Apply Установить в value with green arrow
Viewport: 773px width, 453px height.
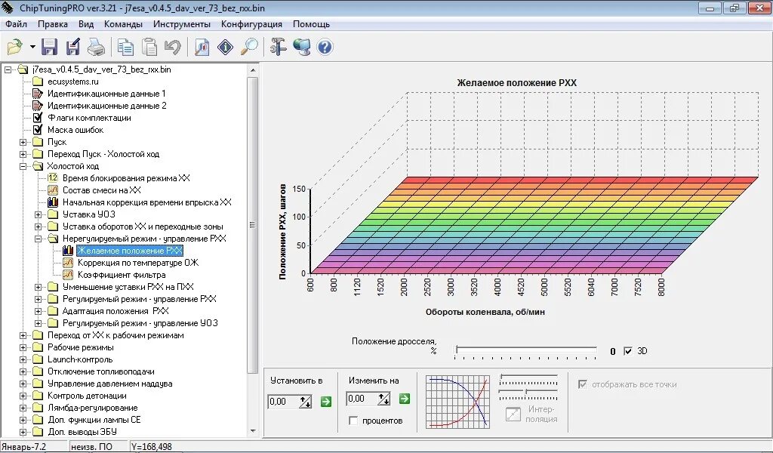pos(326,401)
